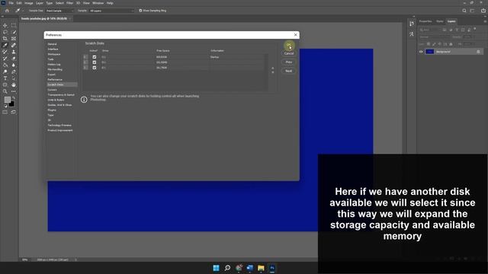Open Technology Previews preferences category
This screenshot has width=488, height=274.
pyautogui.click(x=59, y=125)
